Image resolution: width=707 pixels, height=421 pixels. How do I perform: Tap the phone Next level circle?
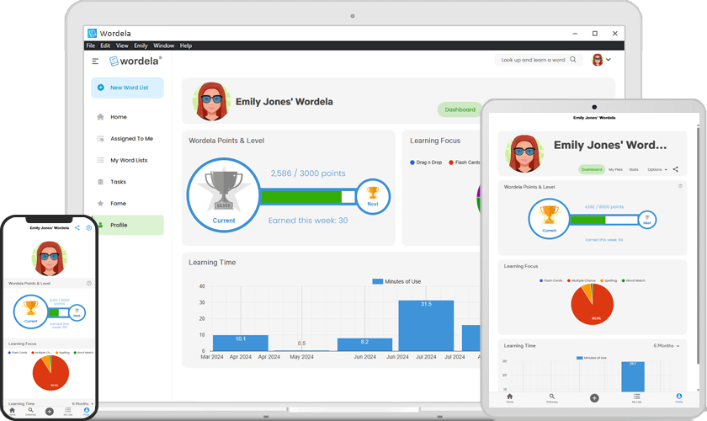point(77,312)
